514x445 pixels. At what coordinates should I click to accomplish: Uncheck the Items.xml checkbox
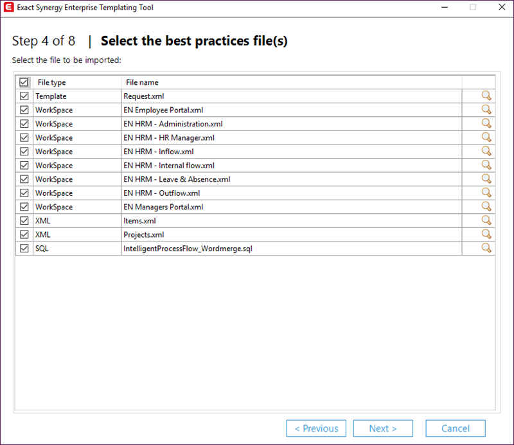click(x=24, y=220)
